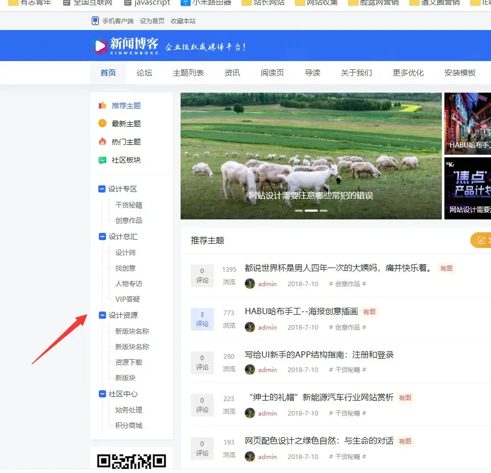Click the orange clock icon beside 最新主题
The image size is (491, 473).
102,124
